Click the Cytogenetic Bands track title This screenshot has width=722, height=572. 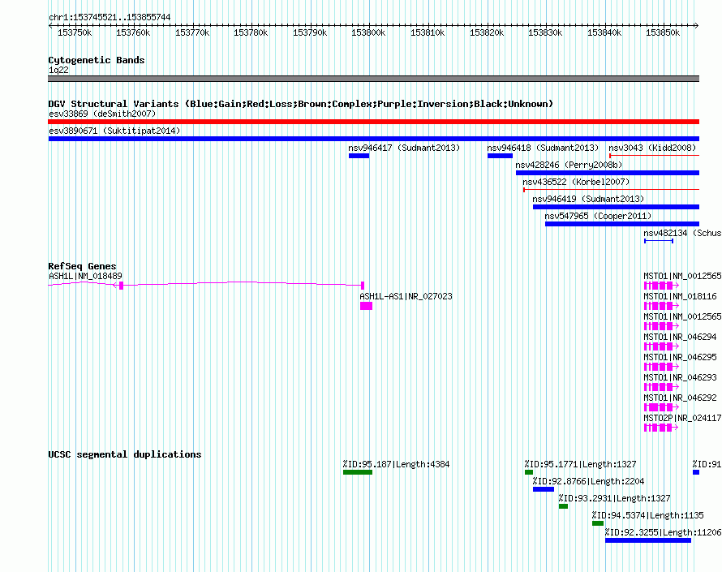pyautogui.click(x=97, y=60)
